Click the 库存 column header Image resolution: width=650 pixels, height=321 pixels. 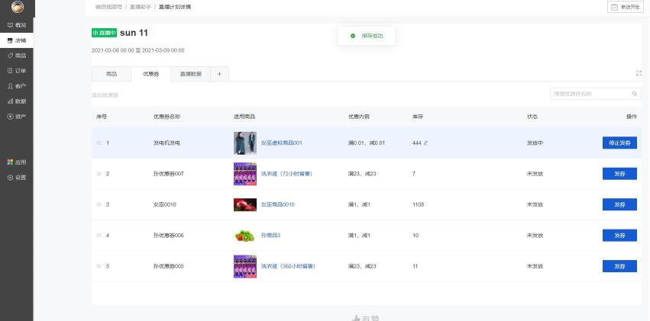(x=418, y=117)
